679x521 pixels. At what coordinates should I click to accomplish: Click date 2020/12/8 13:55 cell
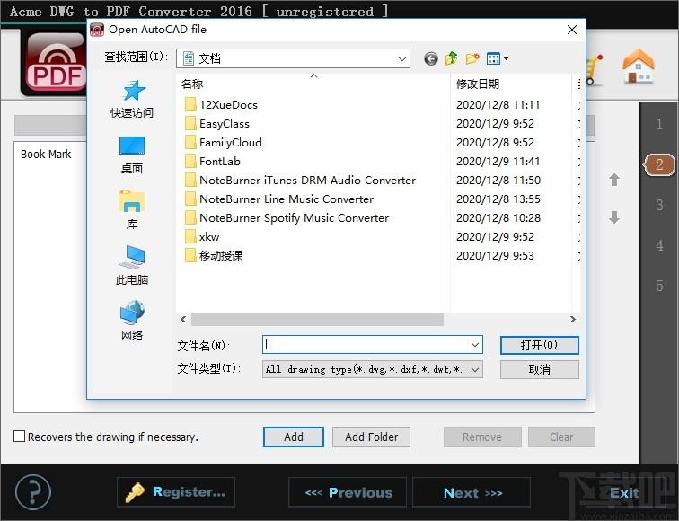498,199
